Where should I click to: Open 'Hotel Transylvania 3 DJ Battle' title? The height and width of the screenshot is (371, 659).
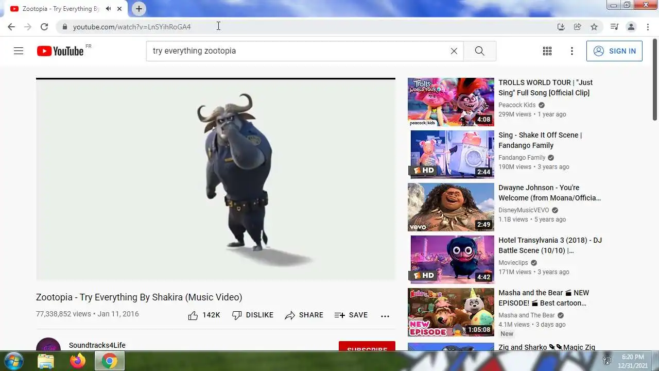coord(550,245)
